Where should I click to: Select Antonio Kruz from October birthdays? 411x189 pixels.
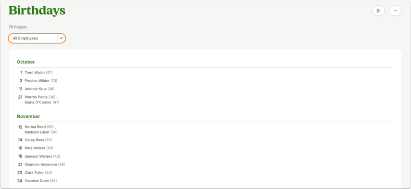[x=36, y=89]
